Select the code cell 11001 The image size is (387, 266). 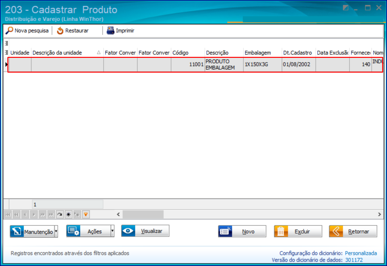[x=188, y=65]
